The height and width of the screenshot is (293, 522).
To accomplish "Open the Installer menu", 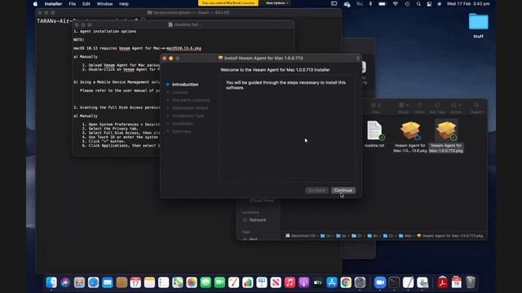I will [53, 4].
